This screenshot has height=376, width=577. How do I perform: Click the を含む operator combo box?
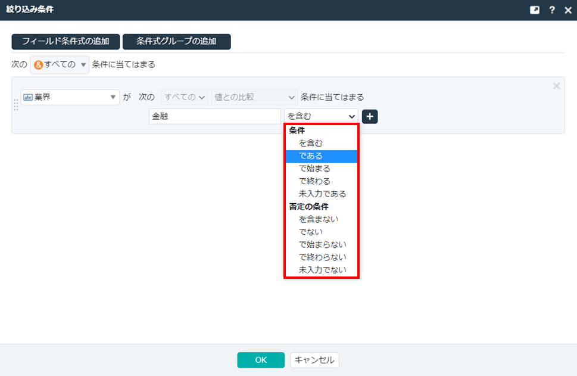321,117
